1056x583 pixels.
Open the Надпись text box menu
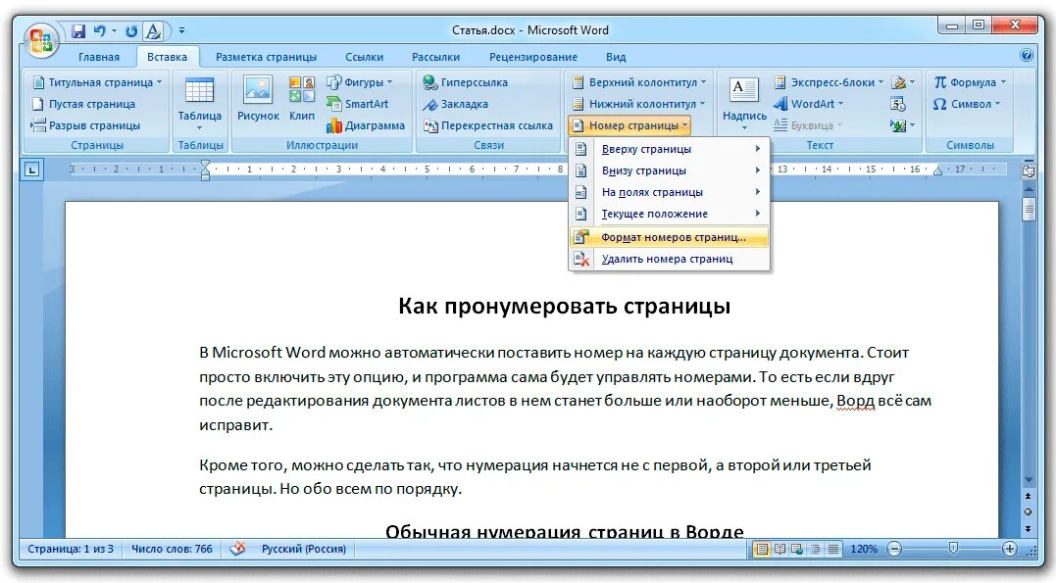coord(744,102)
